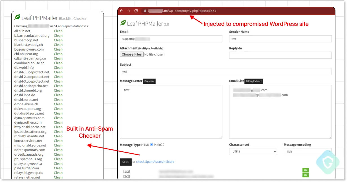Click the relays.nether.net entry
The width and height of the screenshot is (347, 182).
[x=27, y=178]
